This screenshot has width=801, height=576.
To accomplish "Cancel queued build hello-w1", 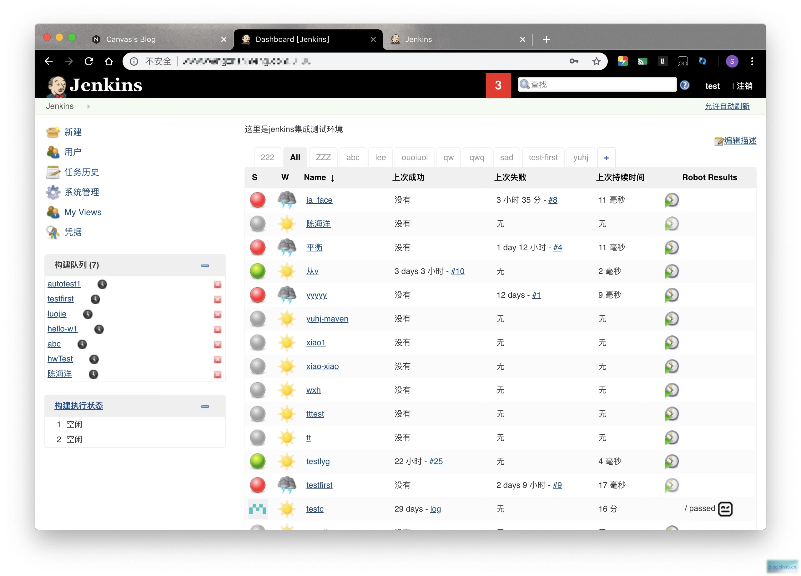I will 218,330.
